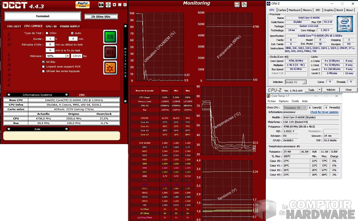Click the Durée hours input field
This screenshot has height=221, width=358.
coord(50,39)
